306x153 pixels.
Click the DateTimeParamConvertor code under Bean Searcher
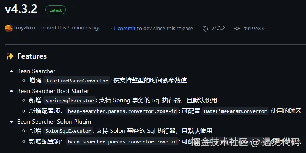pyautogui.click(x=76, y=81)
